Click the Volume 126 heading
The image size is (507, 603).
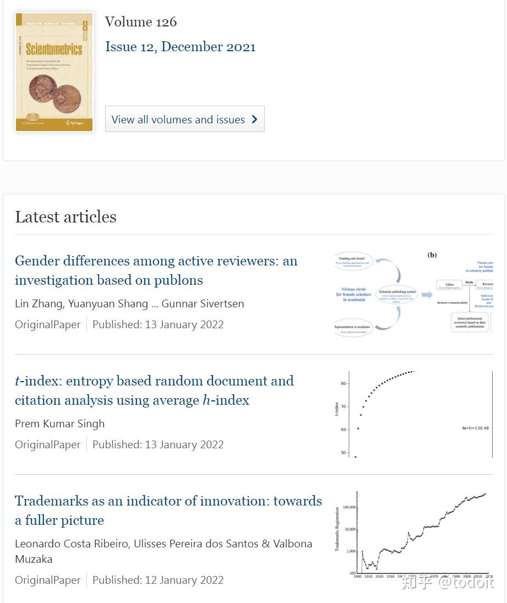(x=141, y=22)
